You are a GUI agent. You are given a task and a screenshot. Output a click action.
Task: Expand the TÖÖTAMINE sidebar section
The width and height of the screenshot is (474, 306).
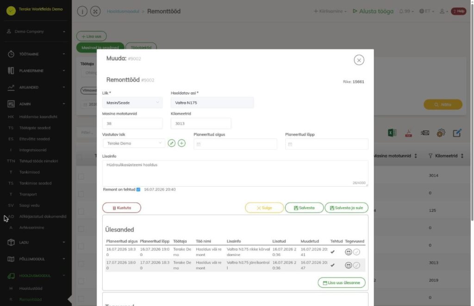tap(36, 55)
